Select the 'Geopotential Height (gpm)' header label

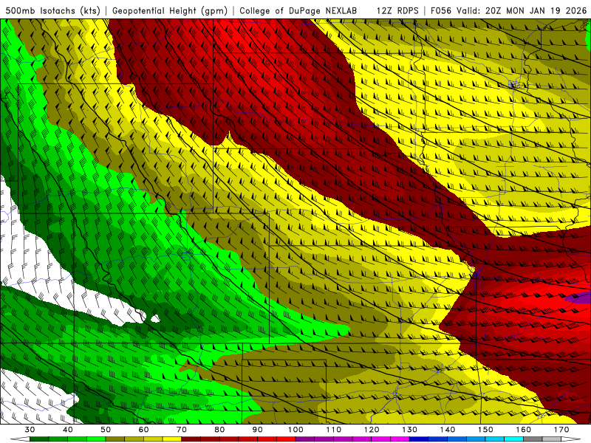(170, 10)
